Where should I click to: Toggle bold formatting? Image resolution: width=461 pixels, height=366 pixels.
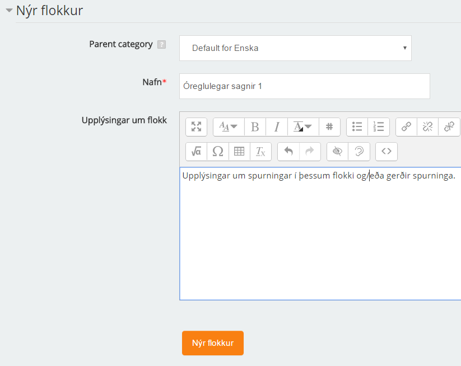click(x=255, y=127)
